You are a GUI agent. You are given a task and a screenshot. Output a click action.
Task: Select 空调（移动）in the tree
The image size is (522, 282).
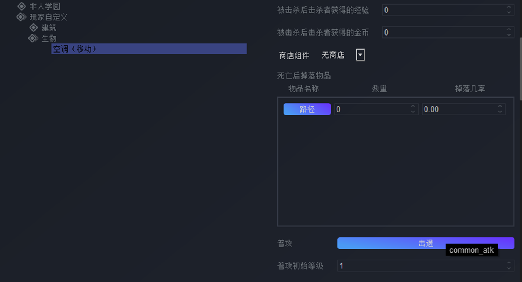[149, 49]
